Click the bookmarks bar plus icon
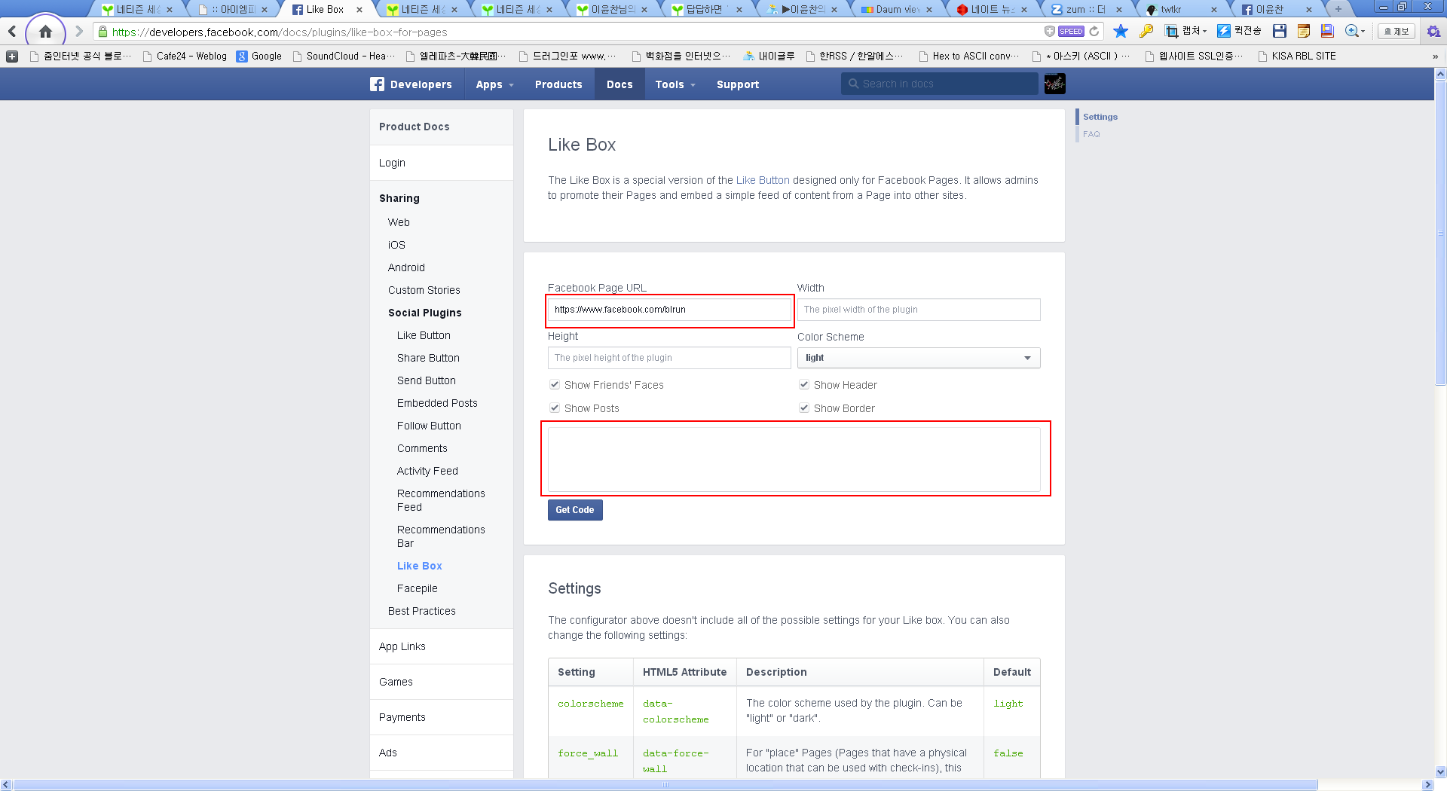The height and width of the screenshot is (791, 1447). (x=12, y=56)
